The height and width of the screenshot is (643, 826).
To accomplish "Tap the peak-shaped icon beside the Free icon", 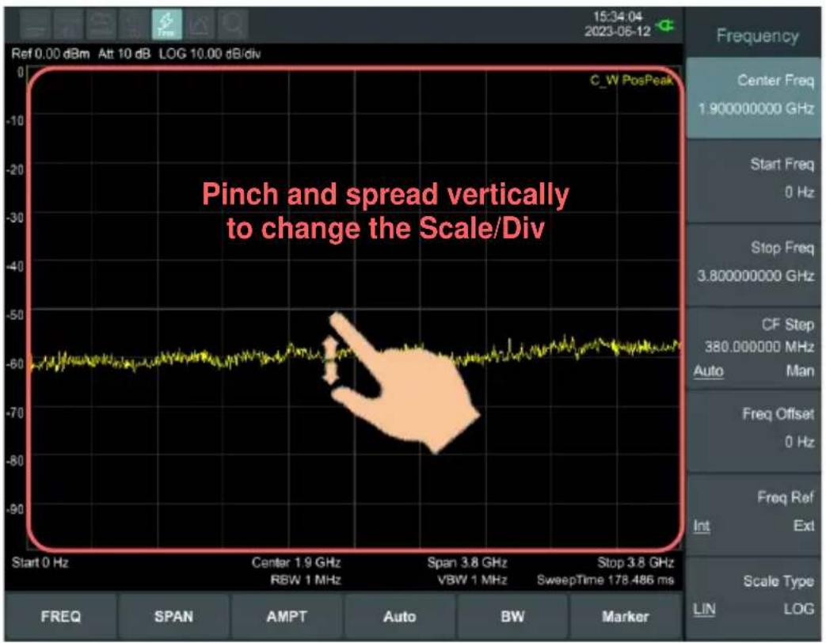I will point(199,25).
